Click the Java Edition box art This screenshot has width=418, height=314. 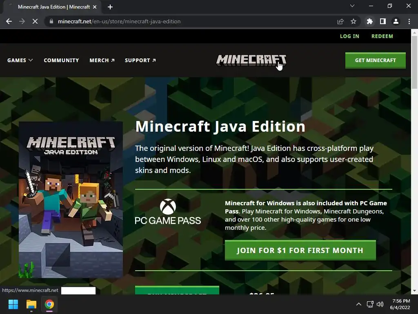(71, 200)
